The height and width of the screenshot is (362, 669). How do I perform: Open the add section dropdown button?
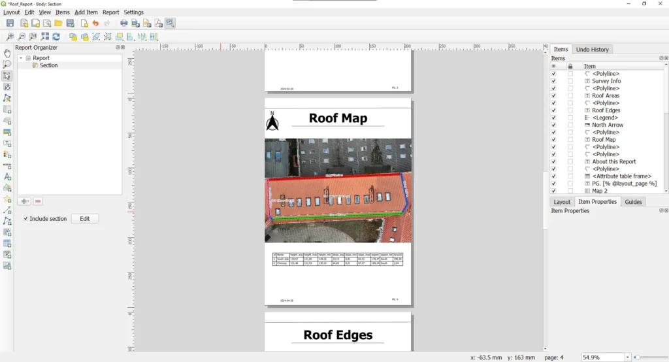click(24, 201)
